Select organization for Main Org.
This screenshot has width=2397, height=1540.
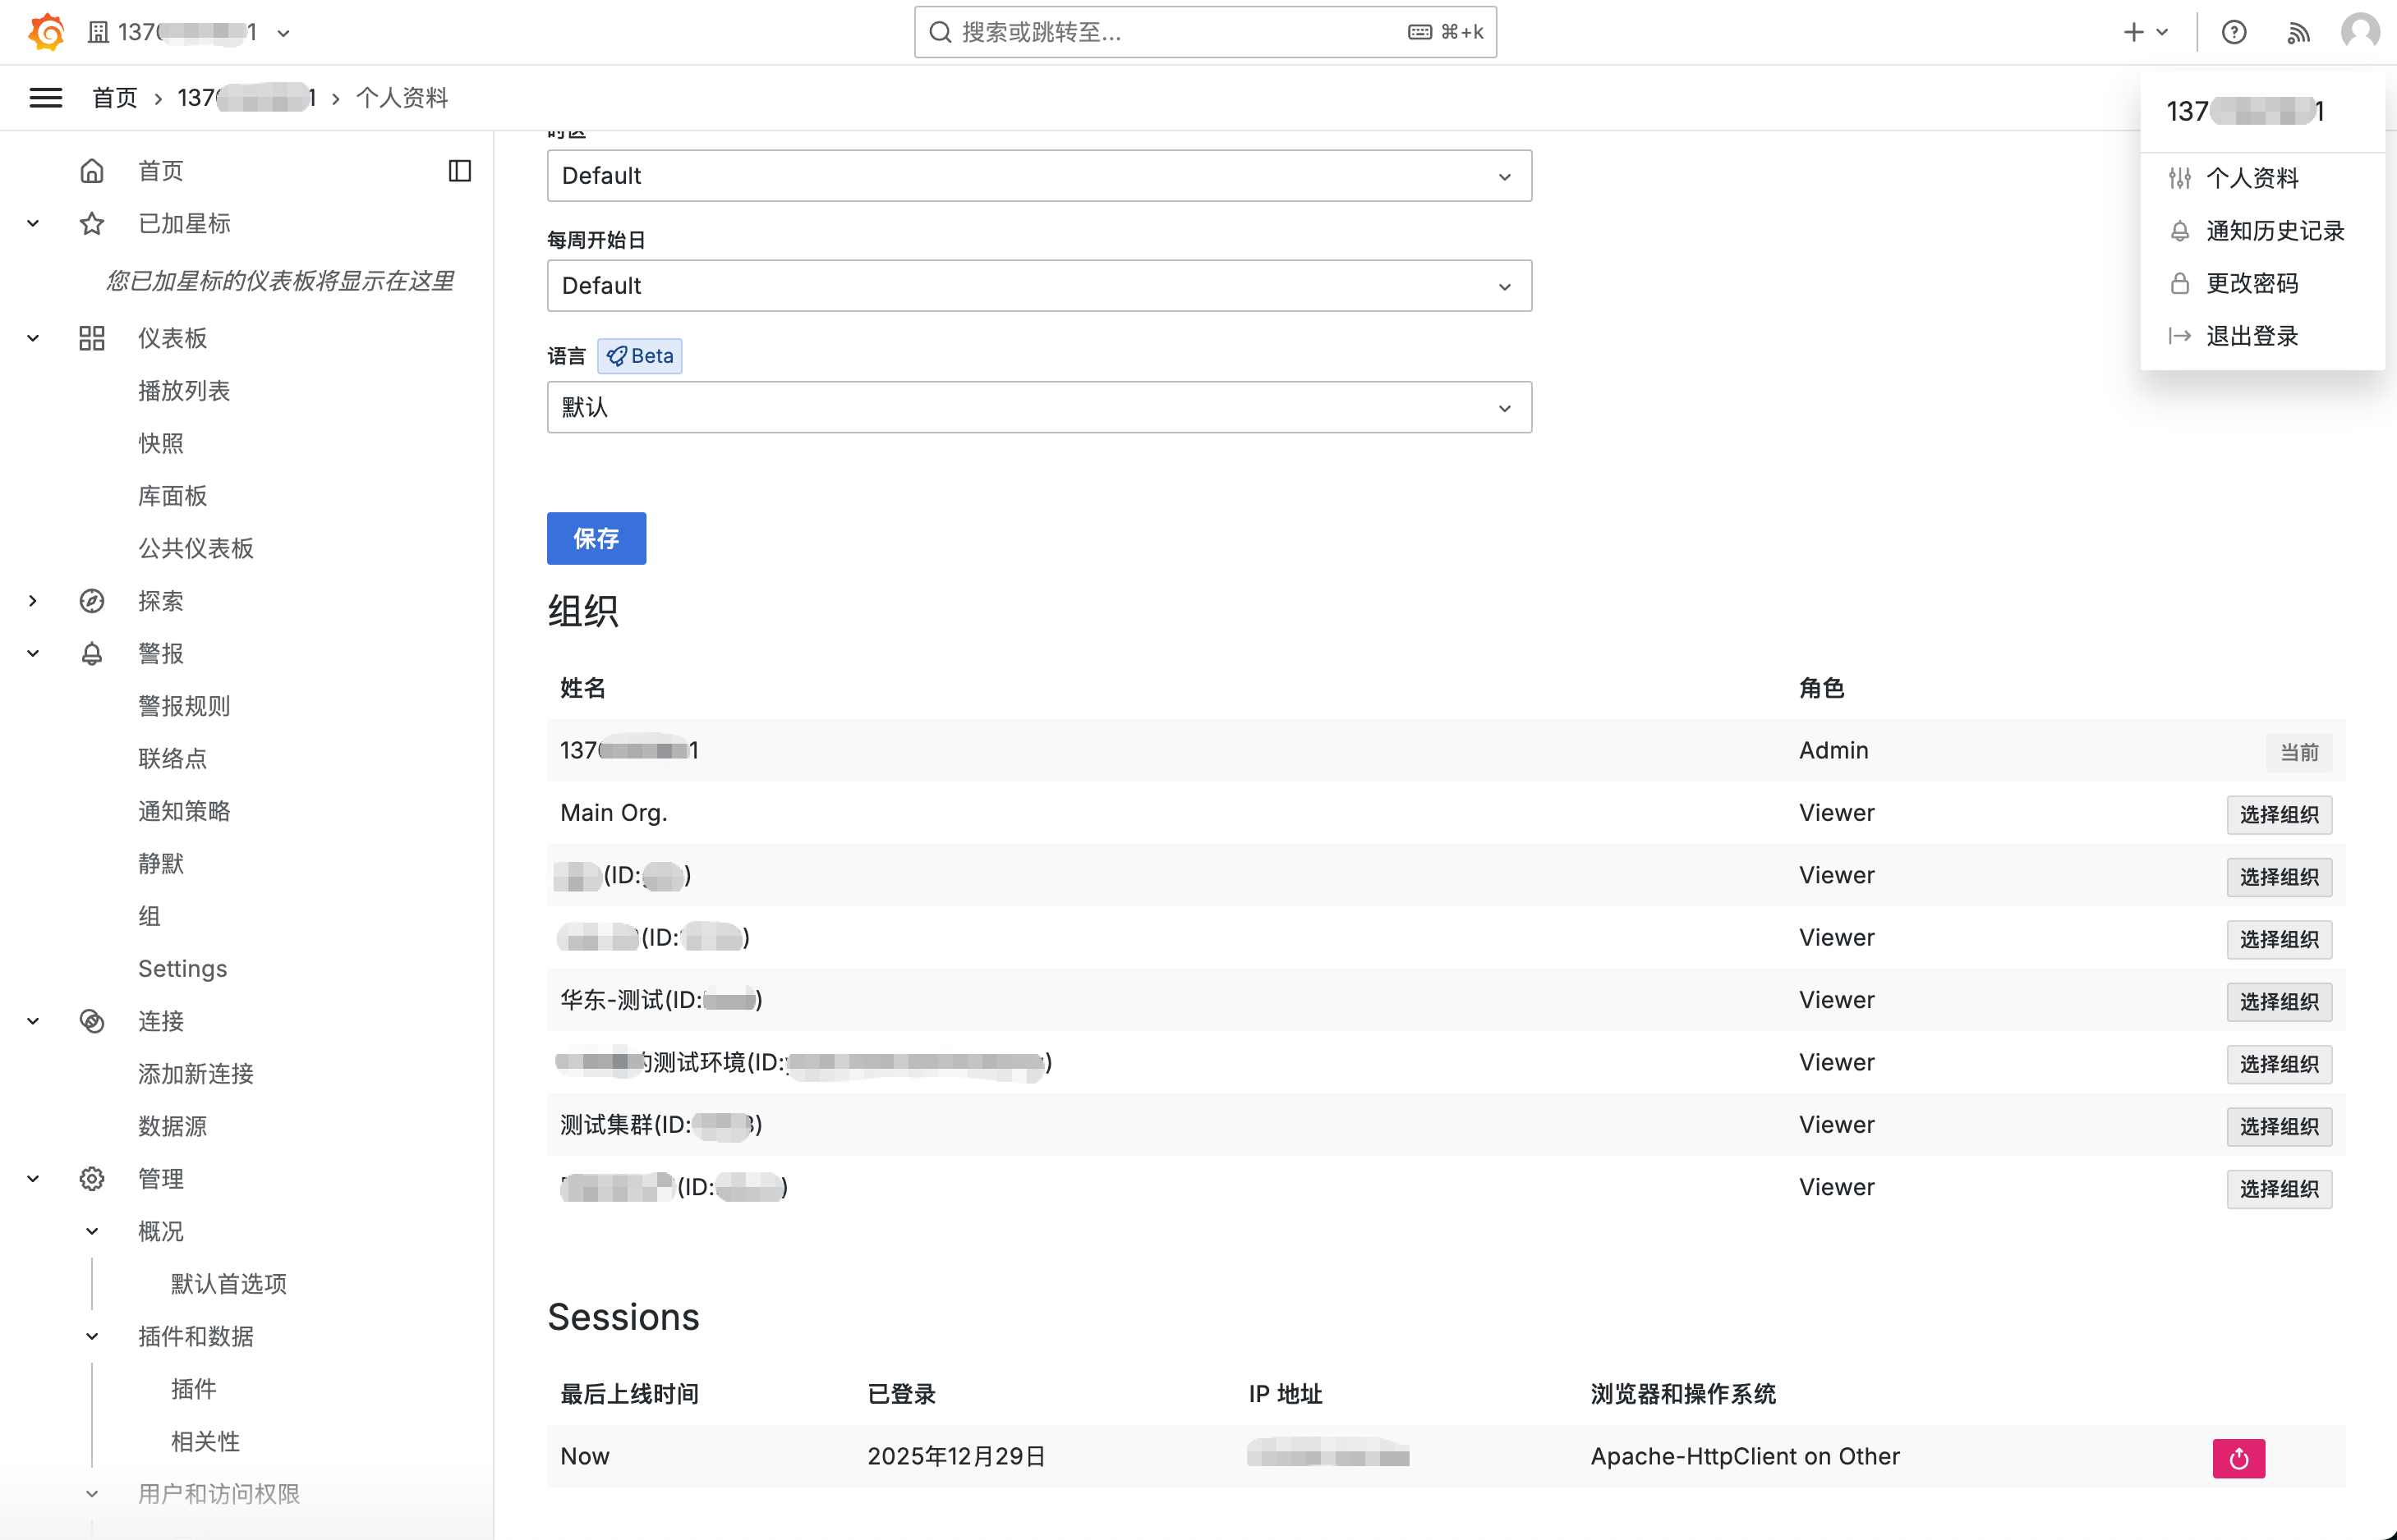coord(2278,814)
